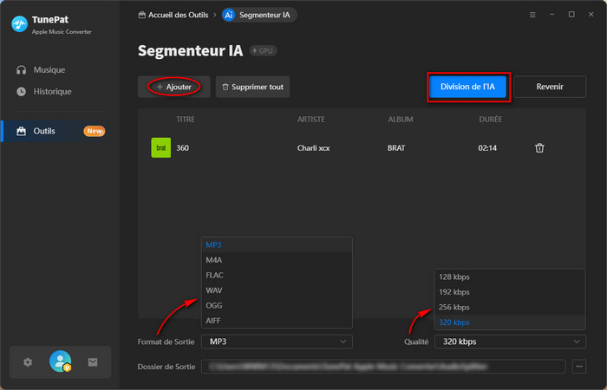Click the brat album thumbnail

coord(161,148)
